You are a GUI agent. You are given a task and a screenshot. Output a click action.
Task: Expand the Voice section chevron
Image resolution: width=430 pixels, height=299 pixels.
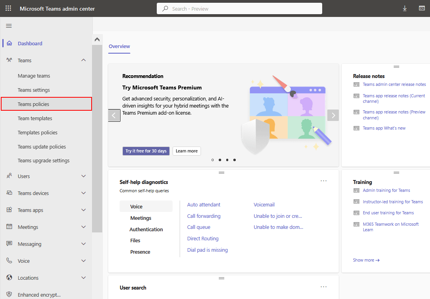(84, 261)
